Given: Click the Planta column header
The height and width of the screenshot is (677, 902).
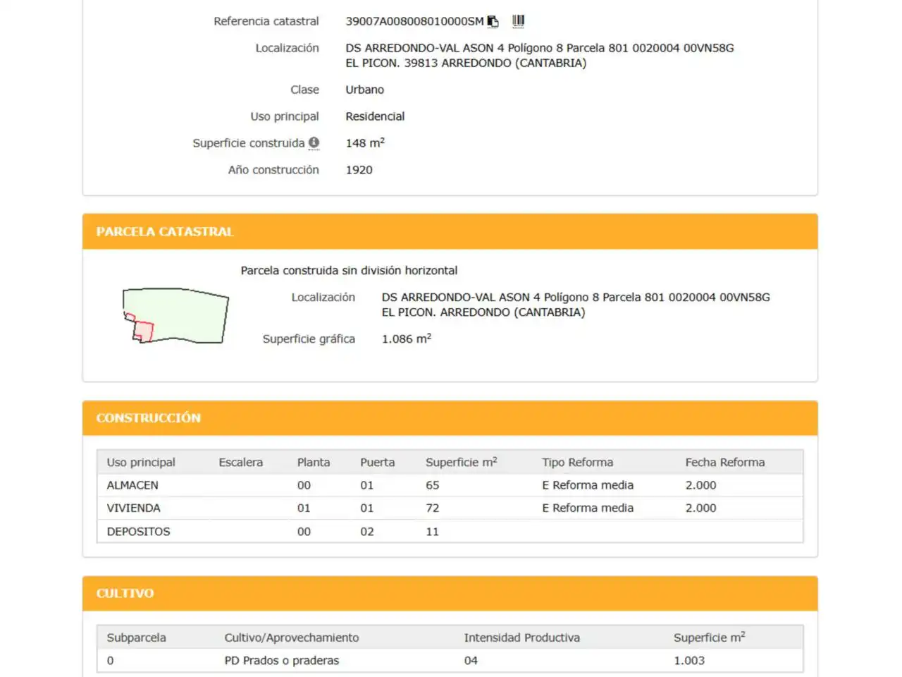Looking at the screenshot, I should pyautogui.click(x=314, y=463).
